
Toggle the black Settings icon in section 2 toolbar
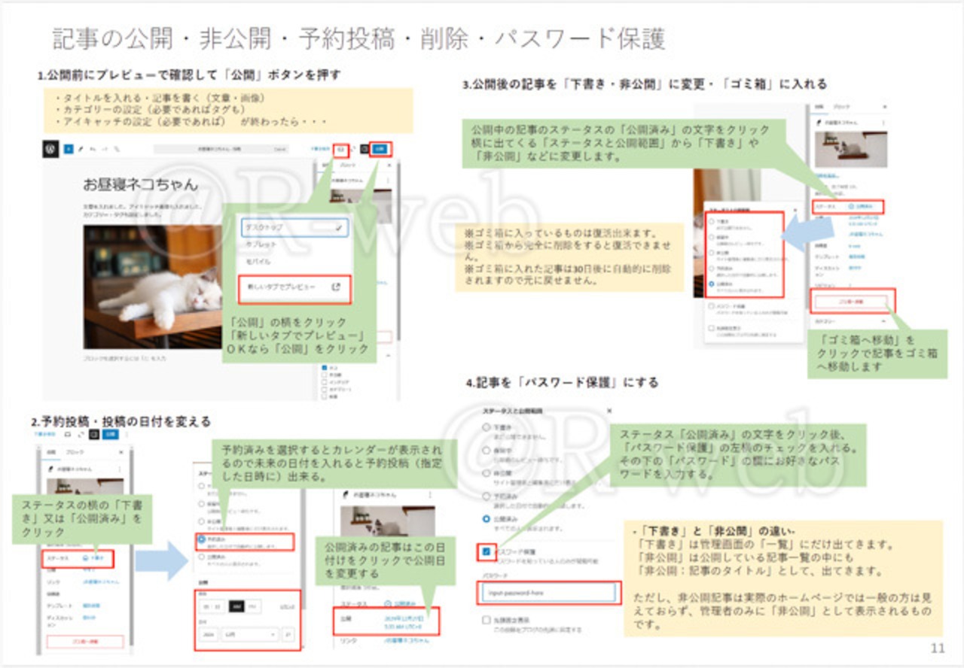tap(94, 434)
